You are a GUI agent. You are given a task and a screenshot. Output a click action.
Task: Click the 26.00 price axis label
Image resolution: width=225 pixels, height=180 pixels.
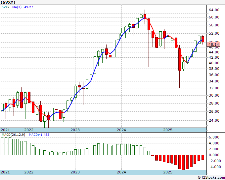[x=214, y=111]
